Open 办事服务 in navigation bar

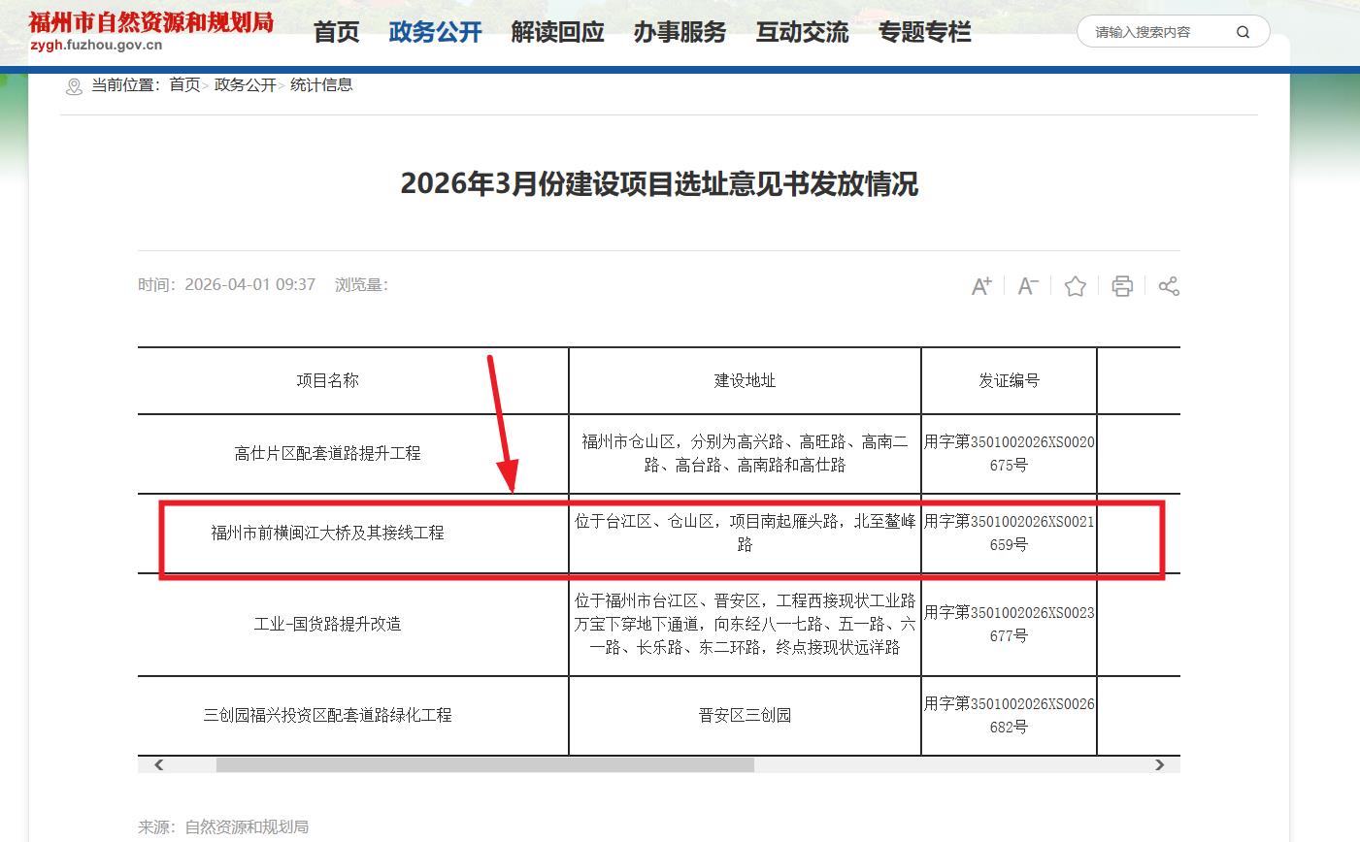click(680, 32)
